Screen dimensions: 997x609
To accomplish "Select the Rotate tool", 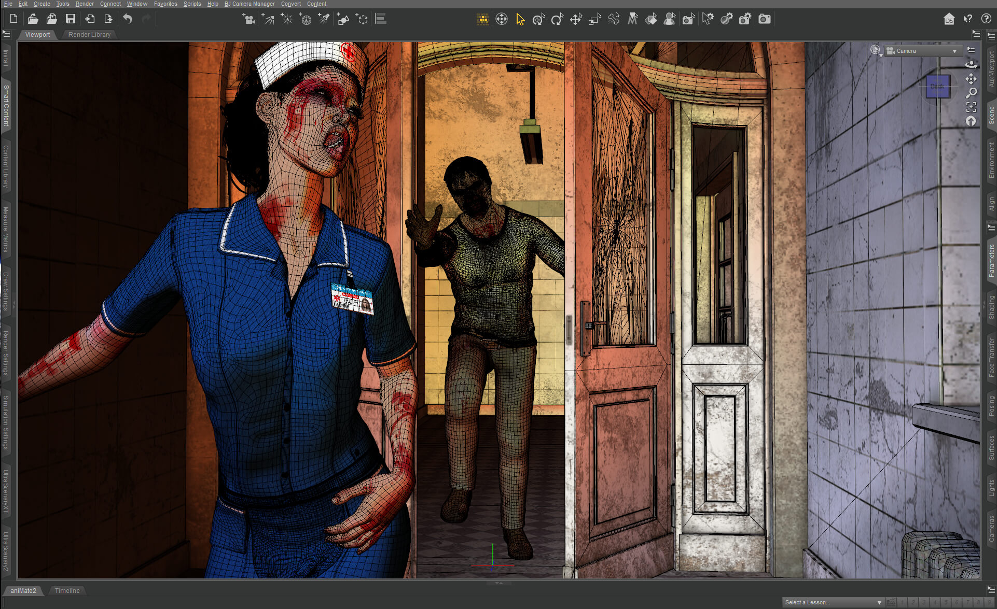I will click(x=557, y=19).
